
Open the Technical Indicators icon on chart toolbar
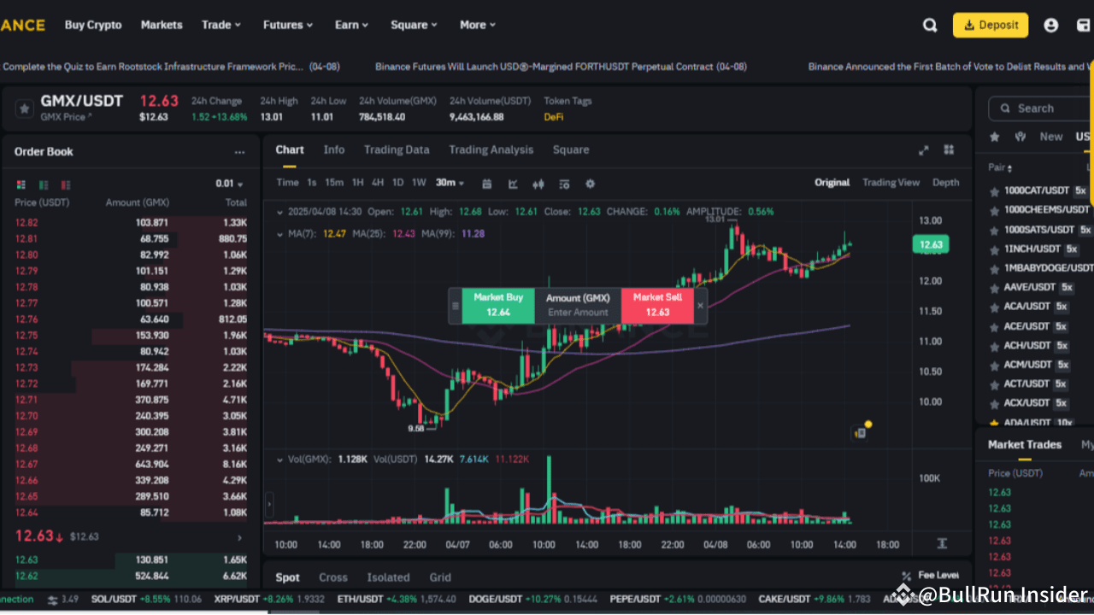(x=514, y=184)
